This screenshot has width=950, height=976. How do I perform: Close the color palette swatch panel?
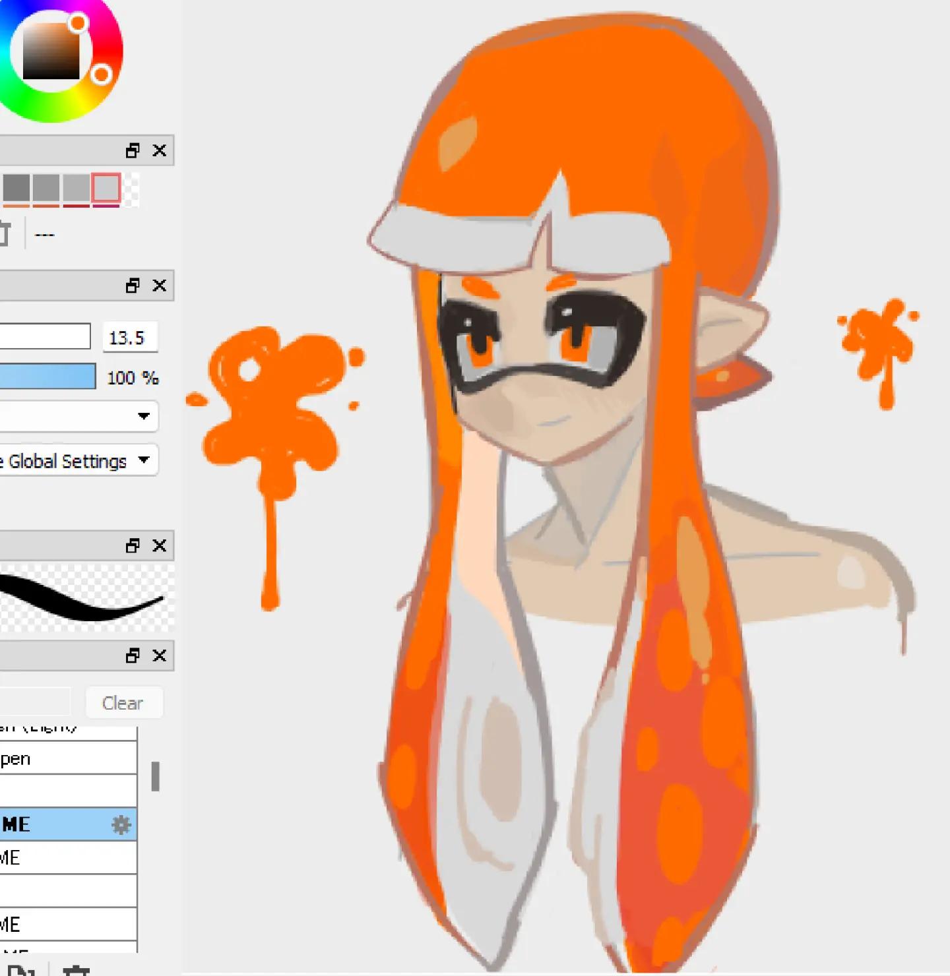pyautogui.click(x=159, y=150)
